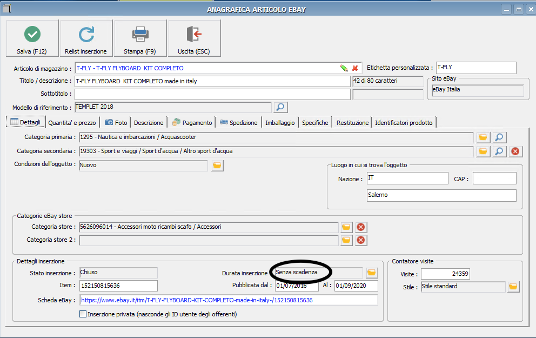Image resolution: width=536 pixels, height=338 pixels.
Task: Click the Categoria secondaria field
Action: pyautogui.click(x=276, y=151)
